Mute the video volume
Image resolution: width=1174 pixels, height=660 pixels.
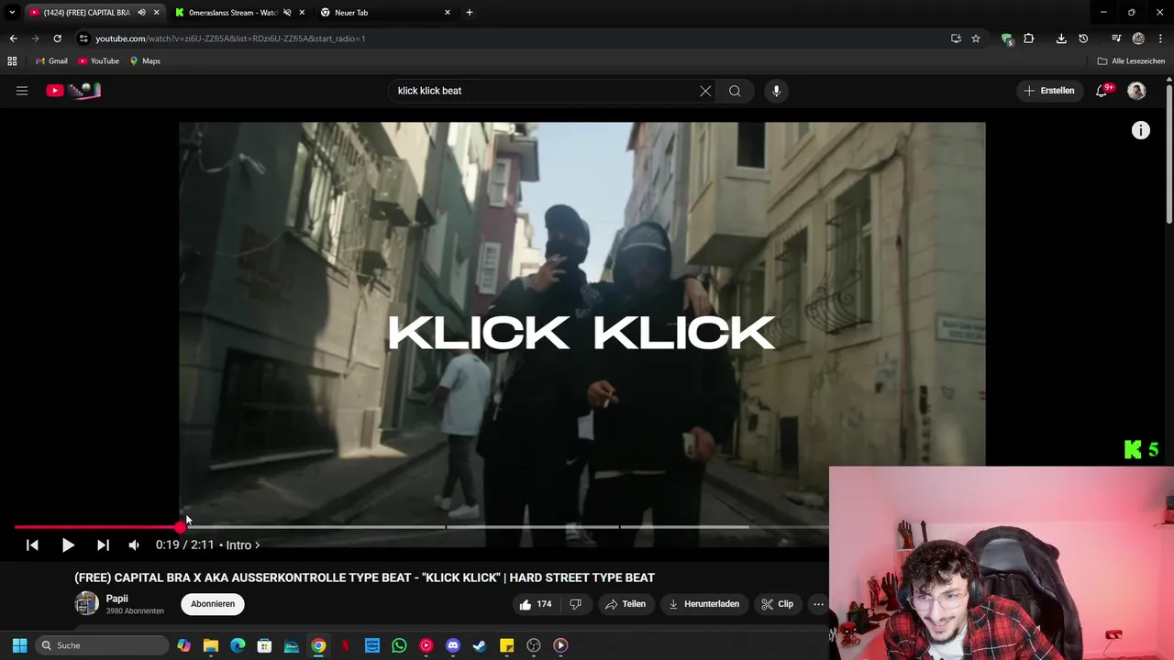(x=134, y=544)
